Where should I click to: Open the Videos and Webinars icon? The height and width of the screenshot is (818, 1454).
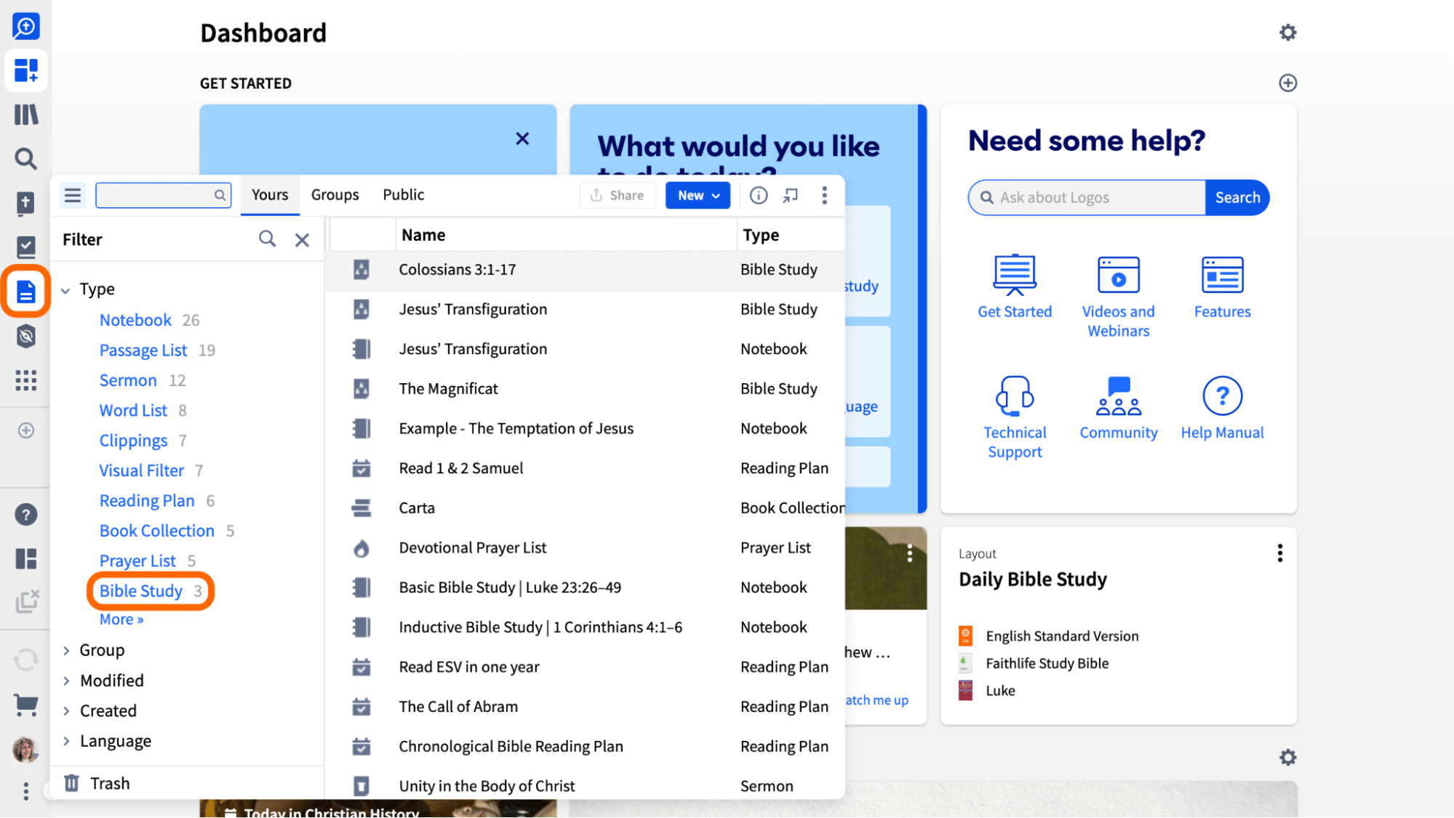(x=1118, y=274)
